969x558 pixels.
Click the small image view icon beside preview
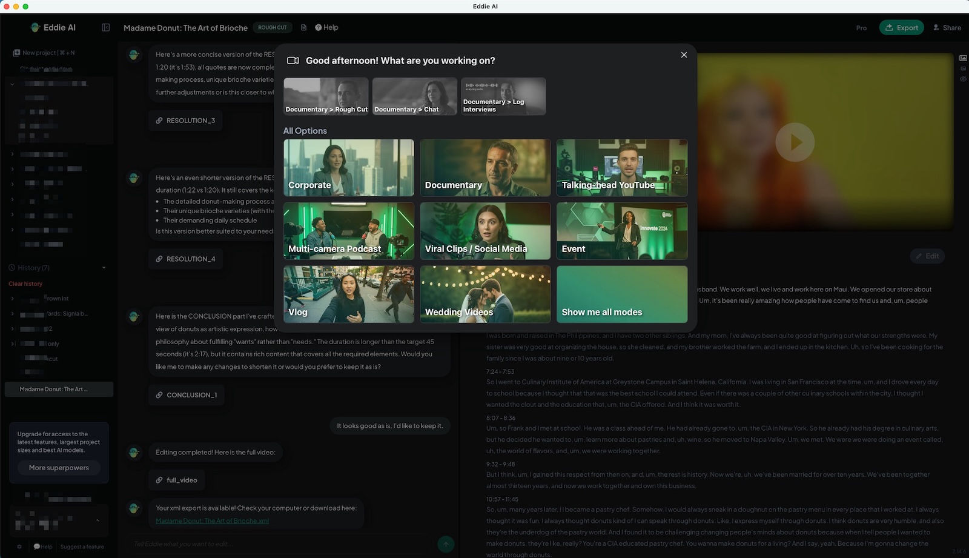[963, 68]
